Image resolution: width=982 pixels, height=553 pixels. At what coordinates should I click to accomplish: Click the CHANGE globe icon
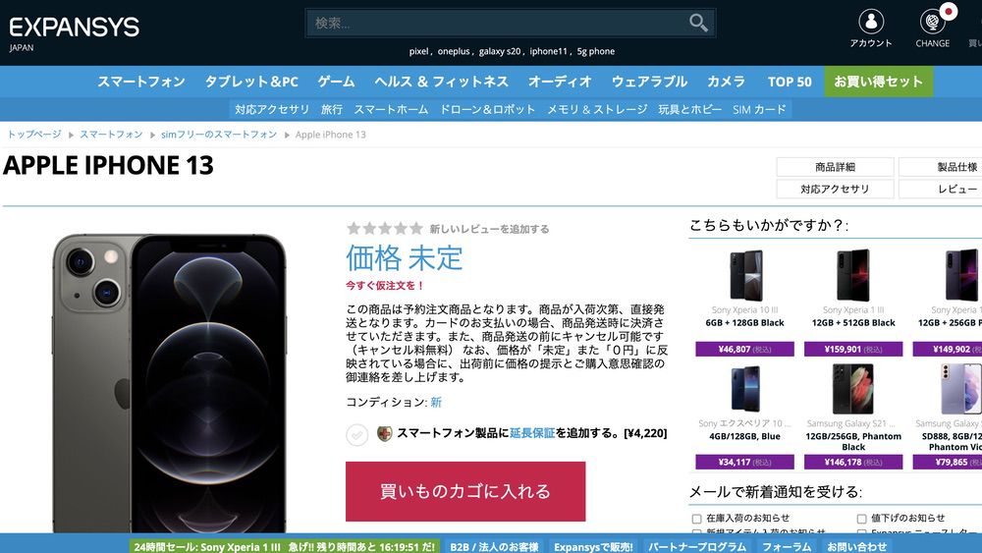[x=932, y=23]
